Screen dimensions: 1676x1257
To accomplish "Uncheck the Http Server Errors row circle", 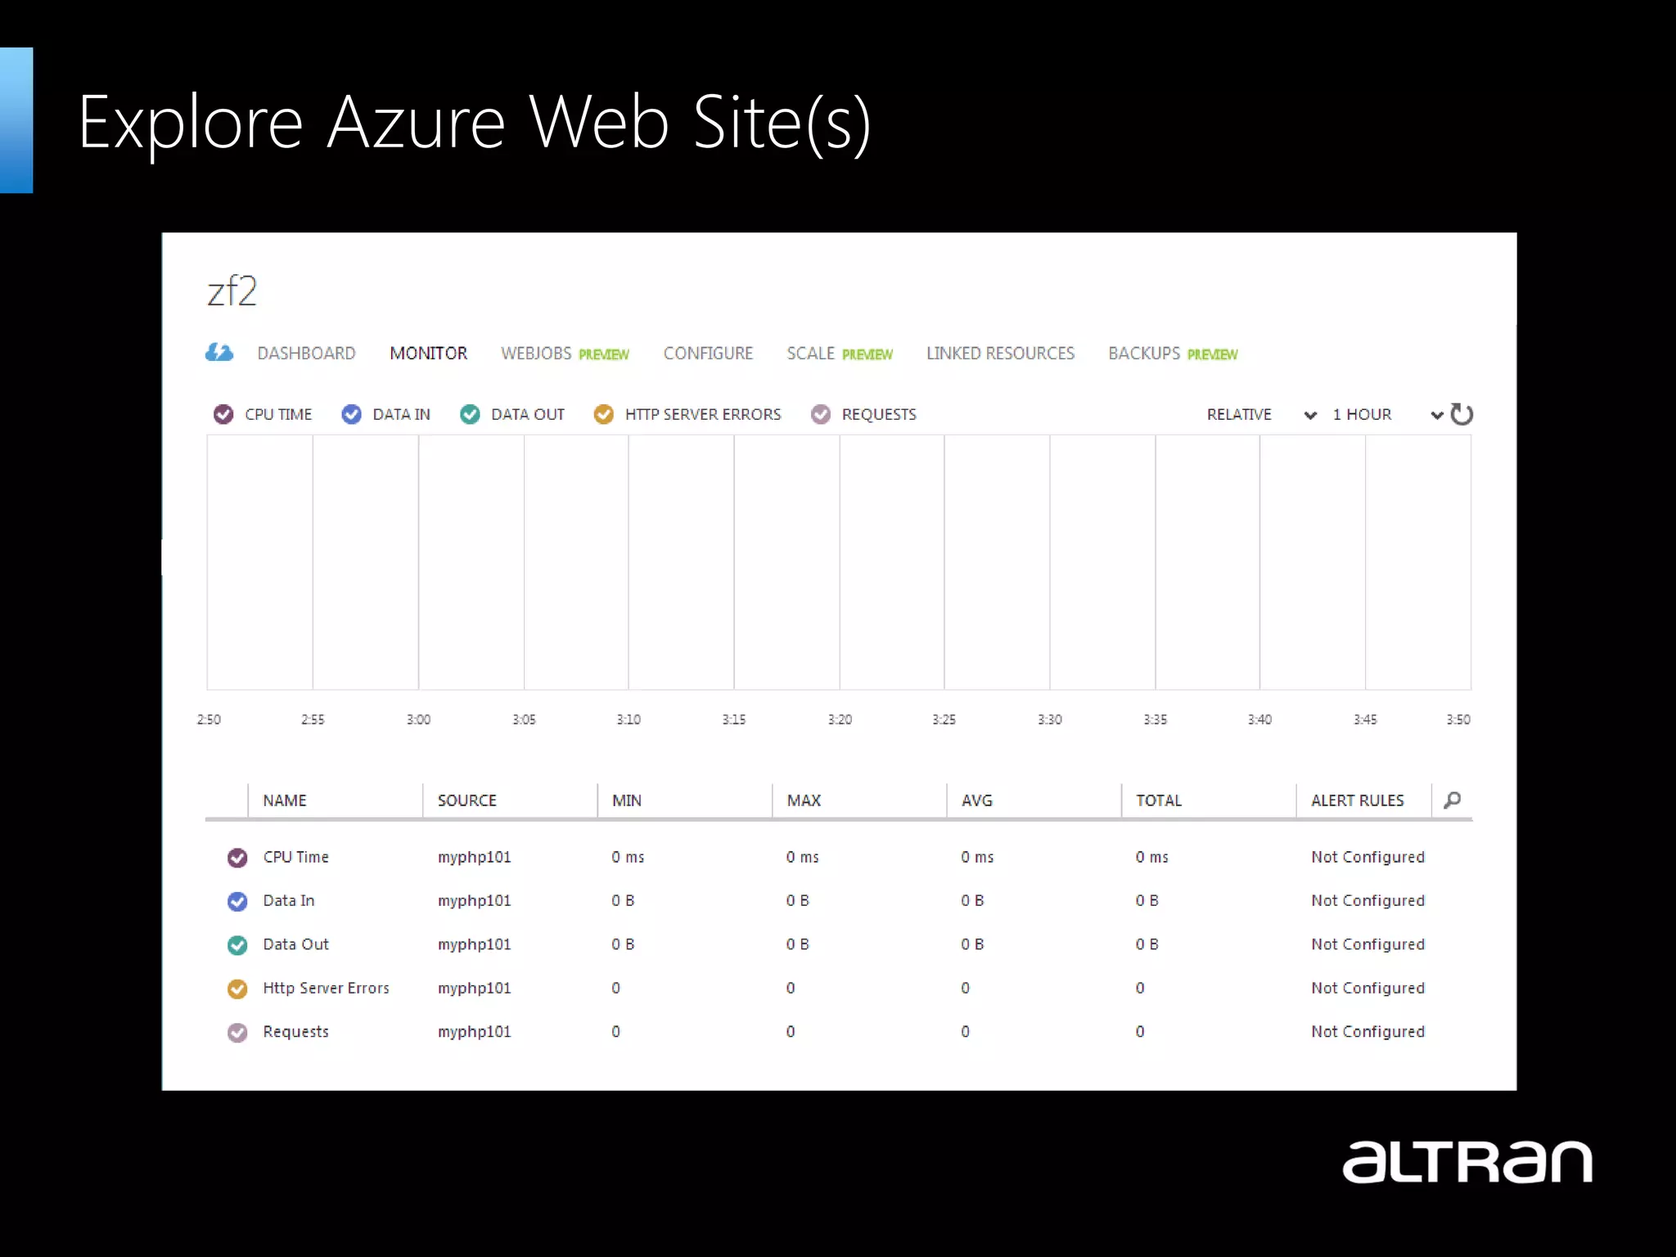I will pyautogui.click(x=237, y=989).
